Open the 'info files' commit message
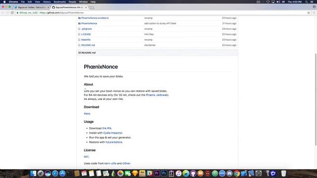This screenshot has height=178, width=317. [149, 34]
